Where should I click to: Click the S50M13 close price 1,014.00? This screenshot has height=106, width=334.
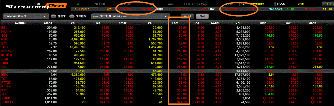pyautogui.click(x=51, y=102)
